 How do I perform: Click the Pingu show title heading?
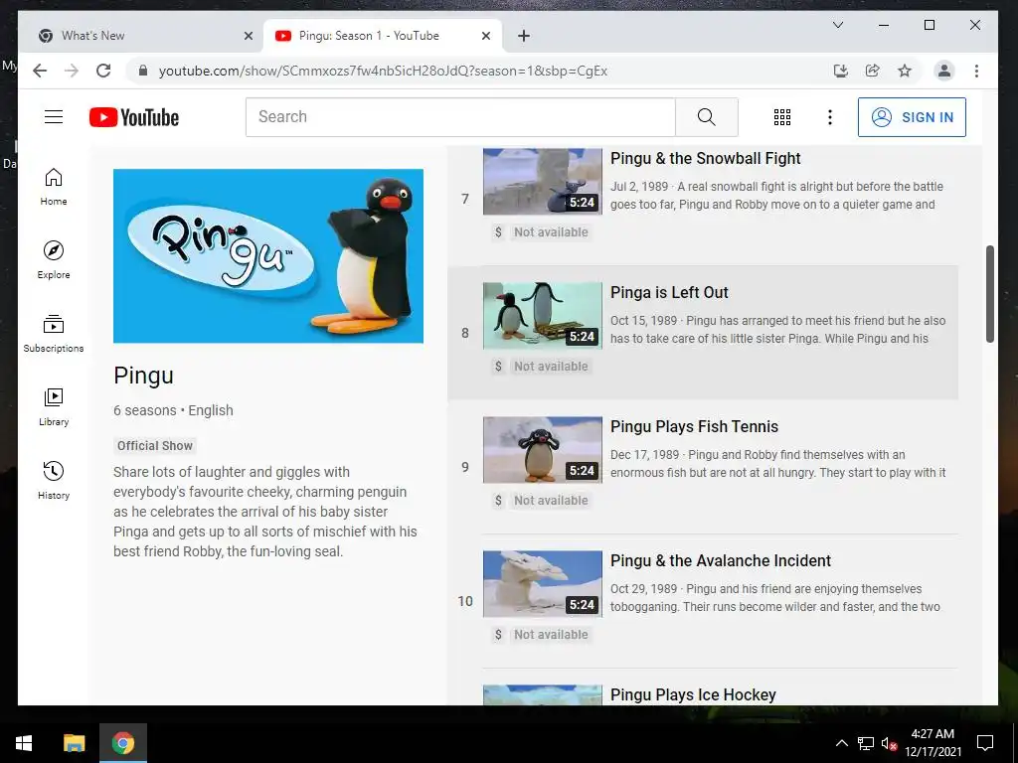[143, 376]
